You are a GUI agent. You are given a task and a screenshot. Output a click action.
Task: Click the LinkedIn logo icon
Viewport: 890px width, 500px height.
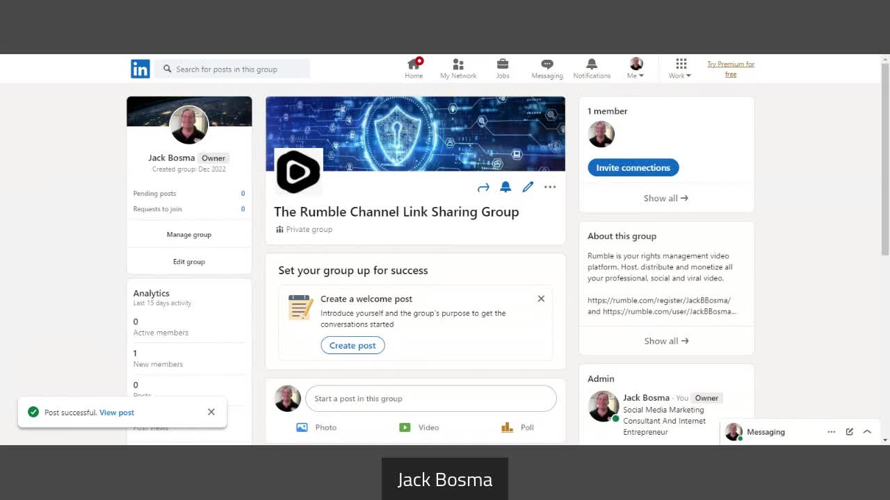click(140, 69)
